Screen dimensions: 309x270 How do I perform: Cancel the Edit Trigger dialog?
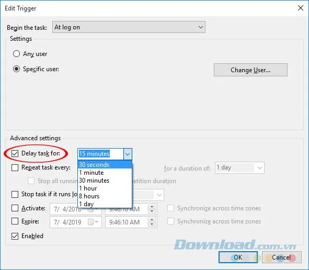click(x=282, y=257)
